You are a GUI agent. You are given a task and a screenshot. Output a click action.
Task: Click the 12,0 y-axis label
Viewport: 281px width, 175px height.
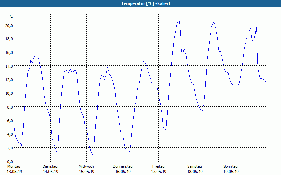point(9,80)
